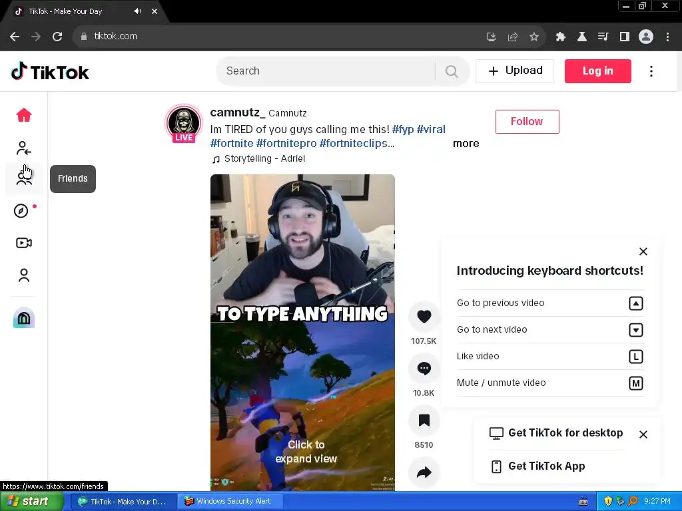
Task: Open the media control playlist icon
Action: (x=603, y=37)
